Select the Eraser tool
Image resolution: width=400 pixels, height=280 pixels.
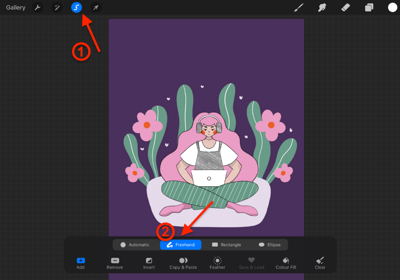346,7
